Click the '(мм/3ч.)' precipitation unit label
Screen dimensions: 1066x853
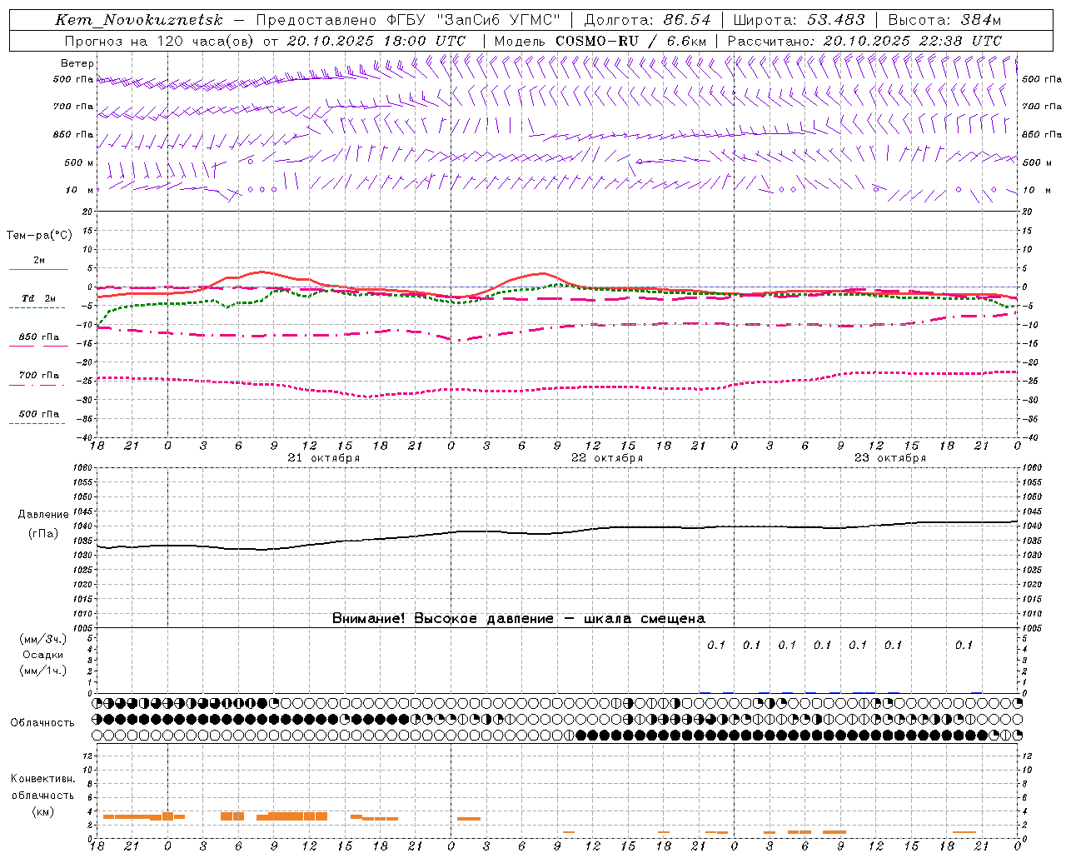coord(43,639)
